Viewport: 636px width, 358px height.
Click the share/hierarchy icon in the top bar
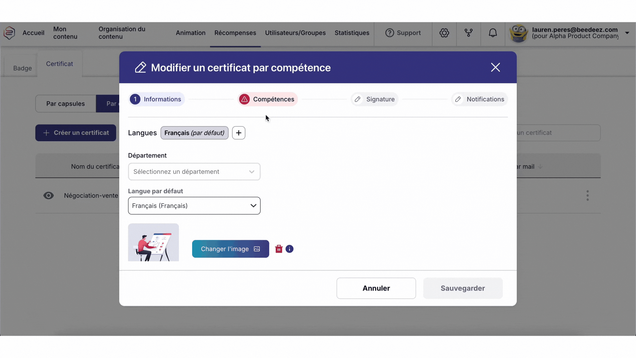click(x=468, y=33)
